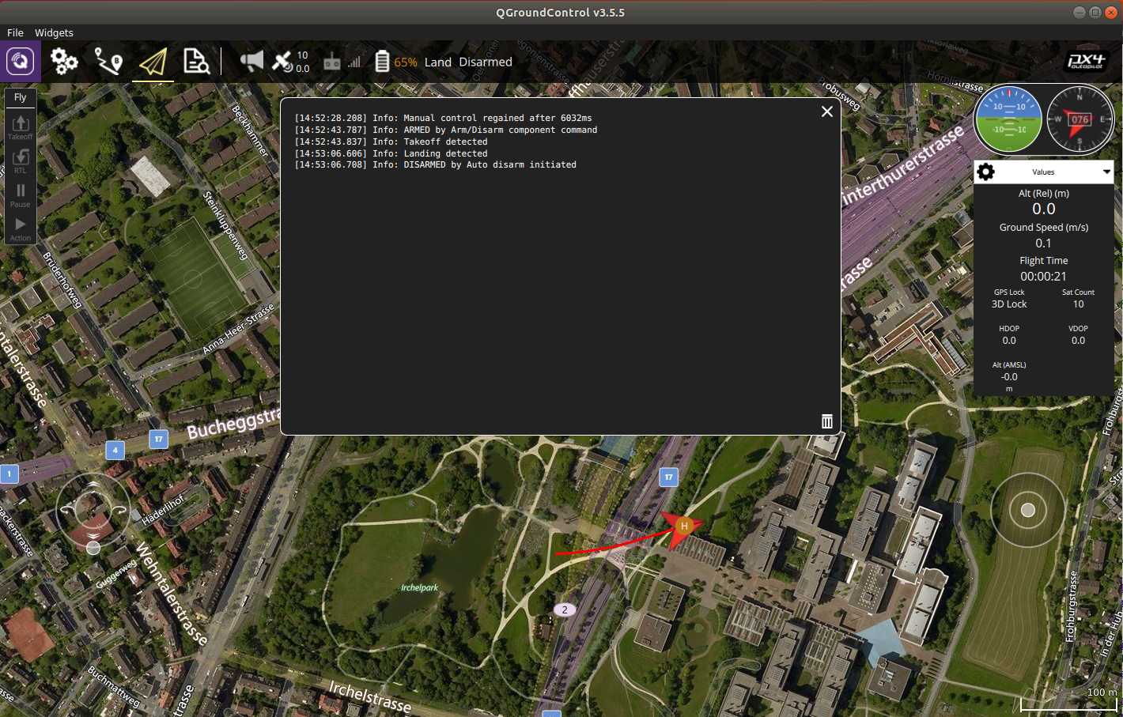Click the 3D Lock GPS value
Image resolution: width=1123 pixels, height=717 pixels.
click(1009, 304)
